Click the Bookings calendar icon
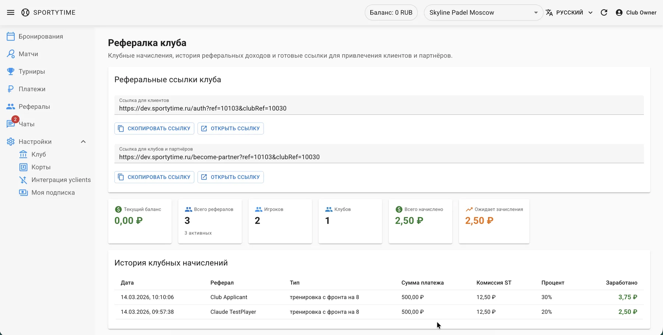 (11, 36)
